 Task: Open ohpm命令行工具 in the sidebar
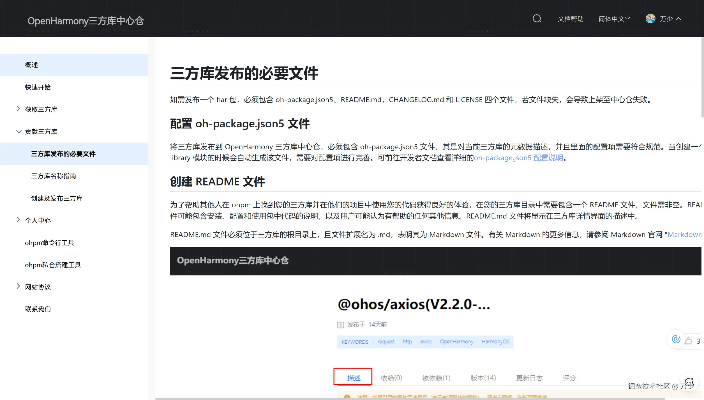tap(50, 243)
